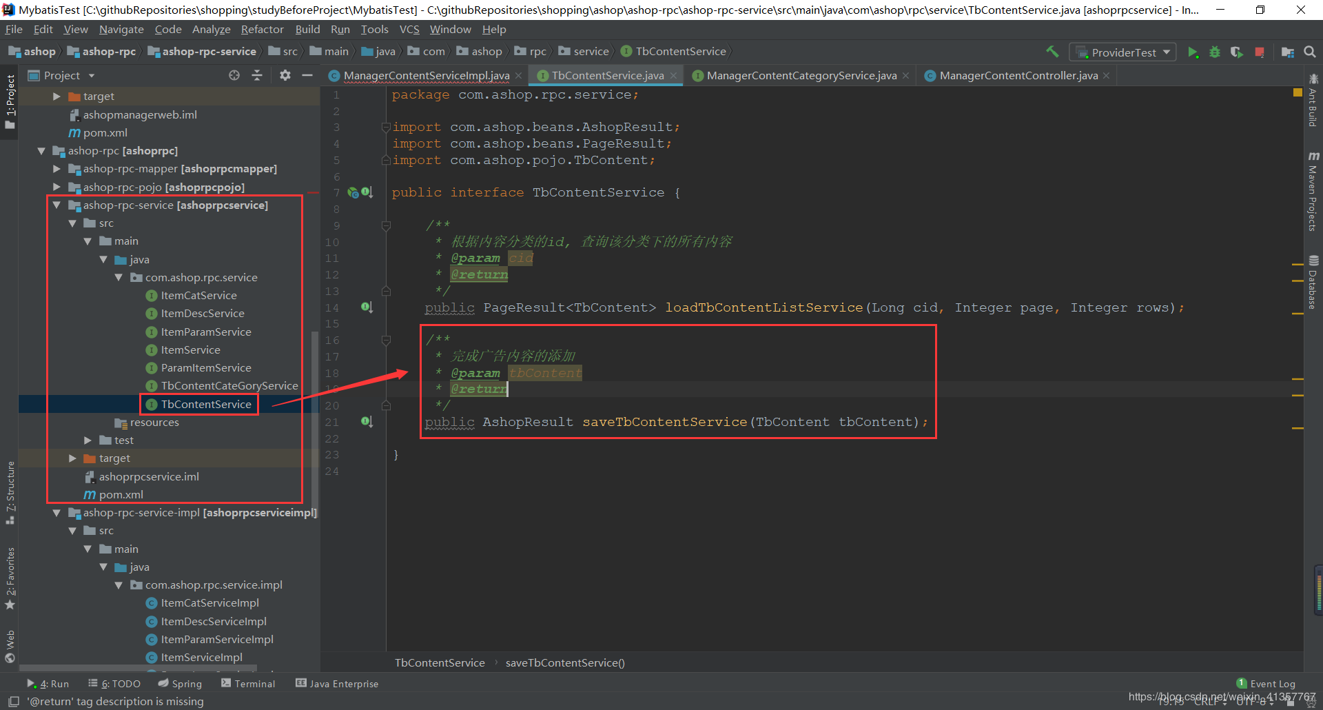This screenshot has width=1323, height=710.
Task: Open the ProviderTest run configuration dropdown
Action: click(1123, 52)
